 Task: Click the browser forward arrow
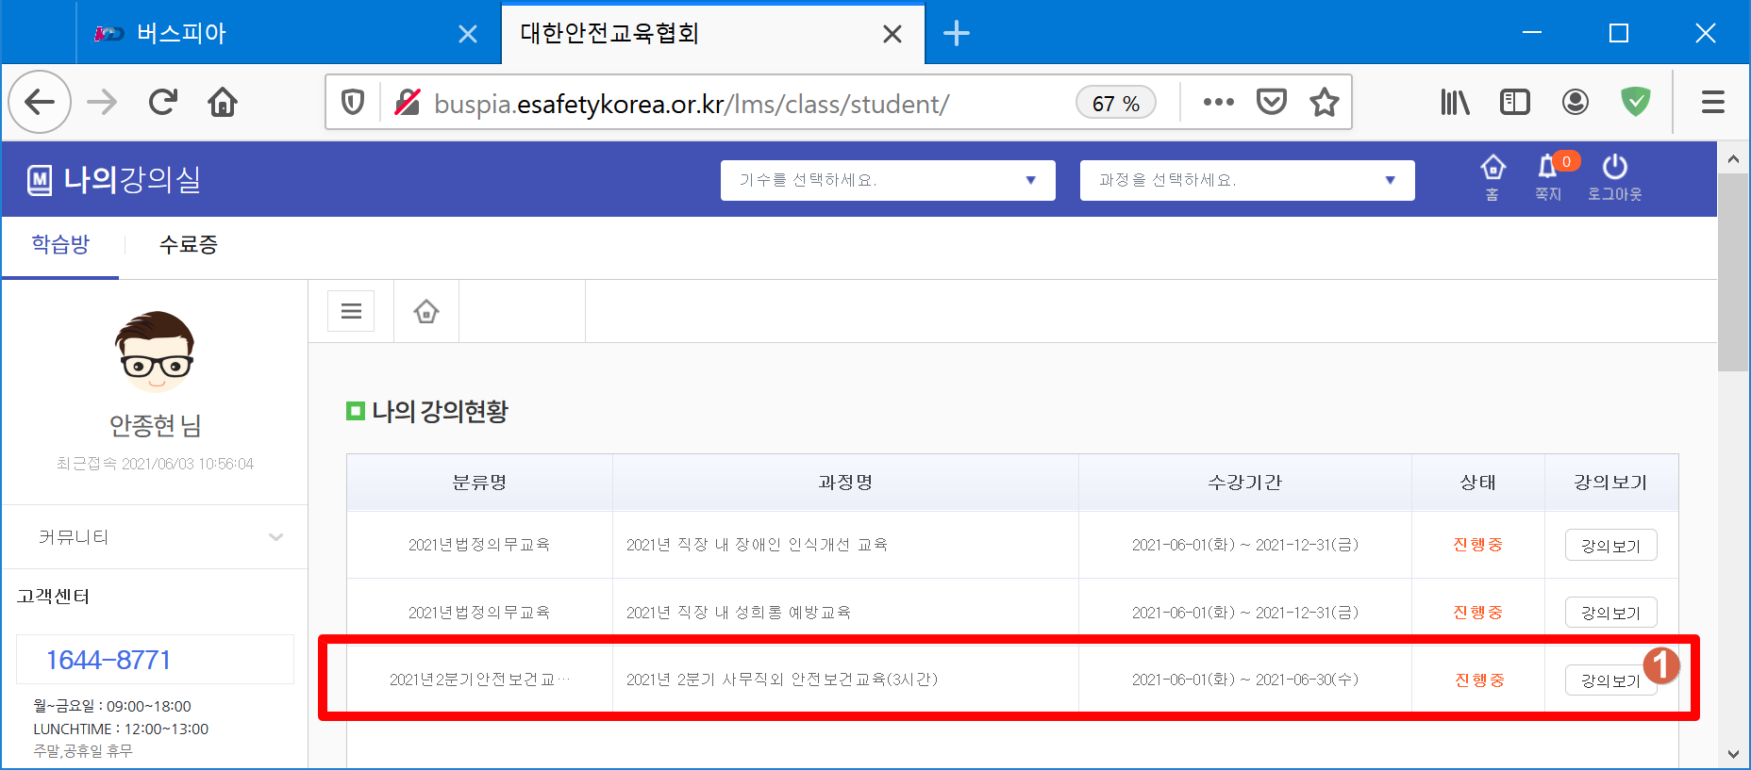102,102
